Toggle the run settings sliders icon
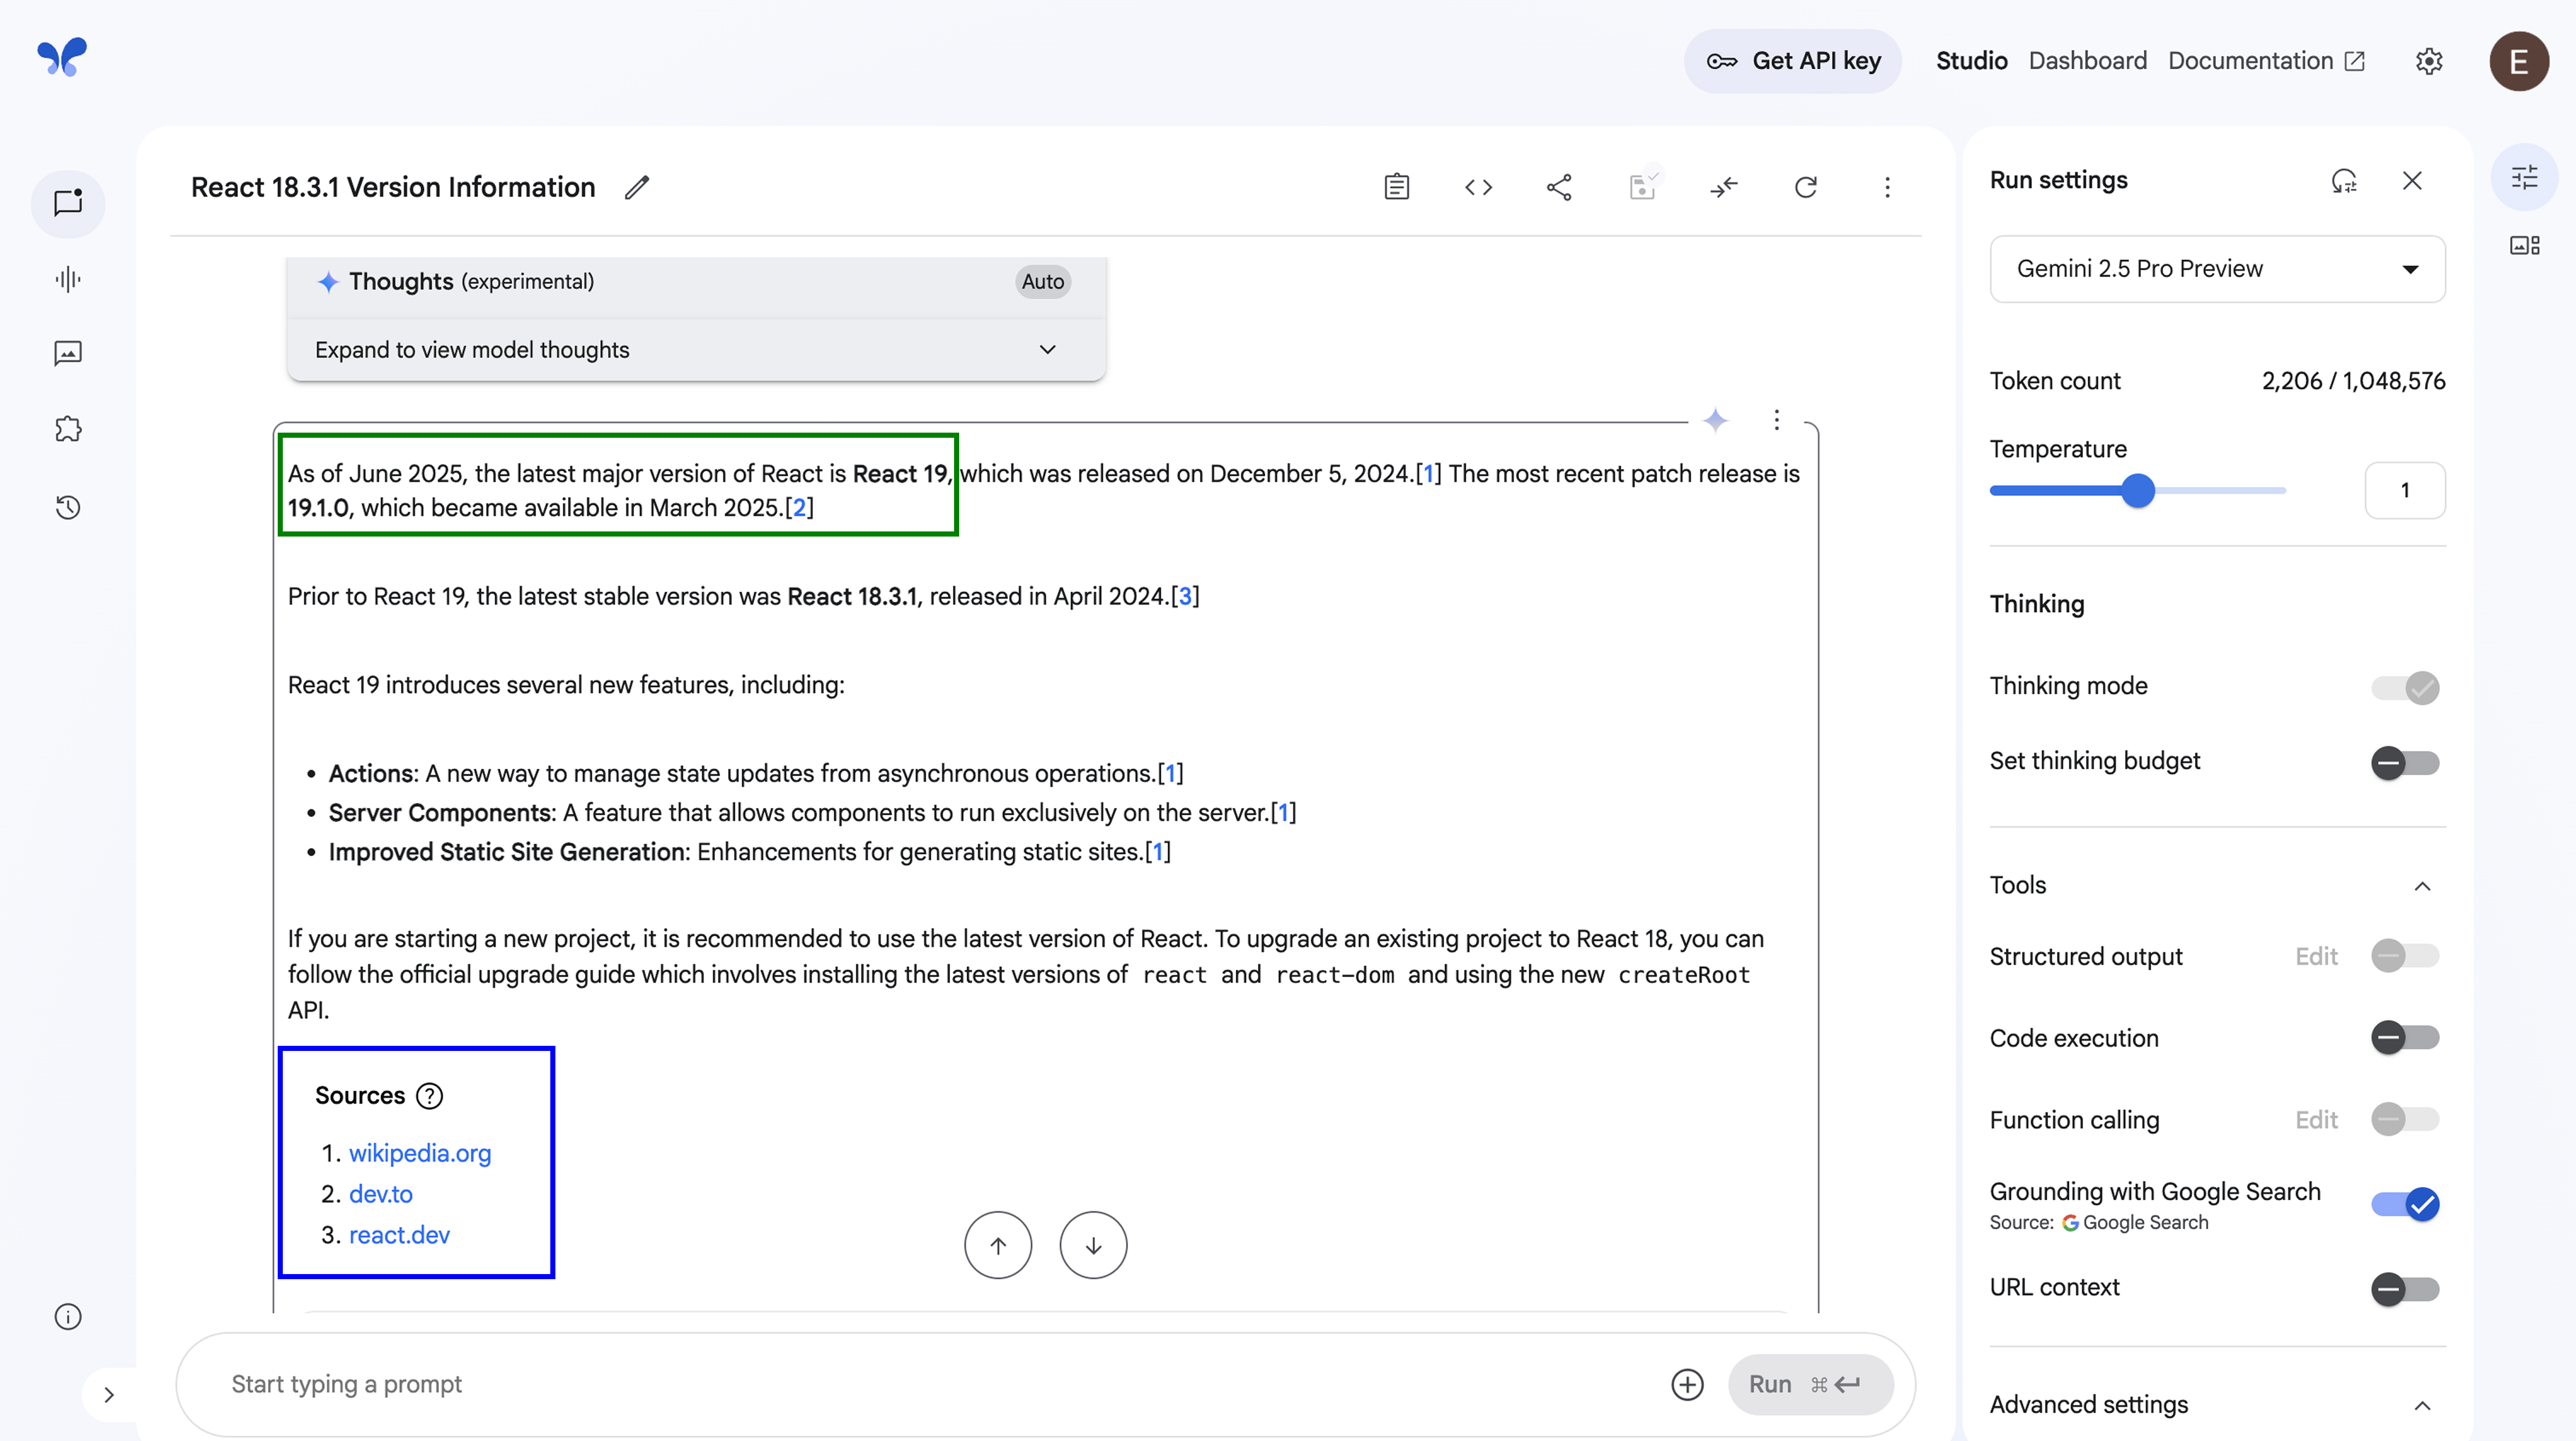 point(2525,177)
